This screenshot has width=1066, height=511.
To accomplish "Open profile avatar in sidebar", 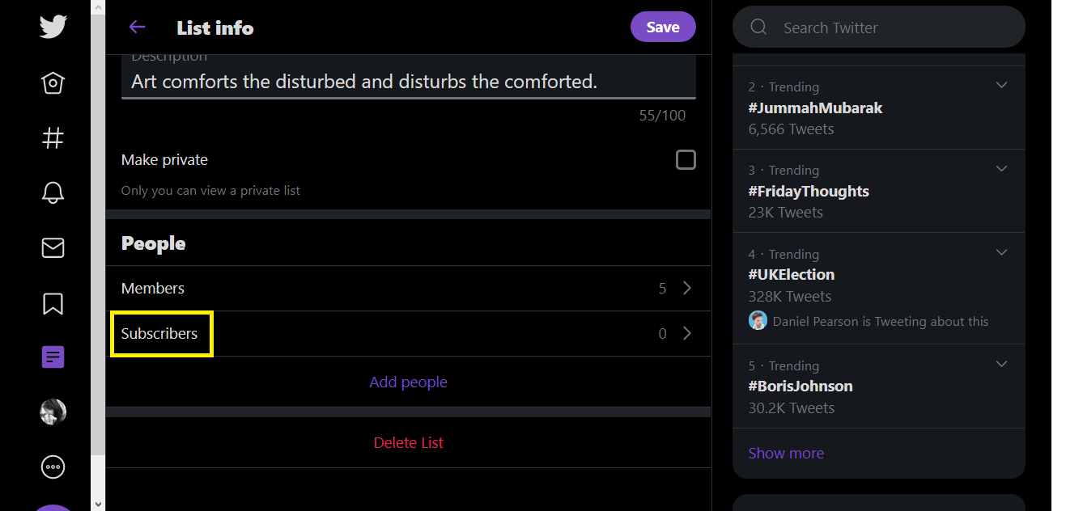I will 53,412.
